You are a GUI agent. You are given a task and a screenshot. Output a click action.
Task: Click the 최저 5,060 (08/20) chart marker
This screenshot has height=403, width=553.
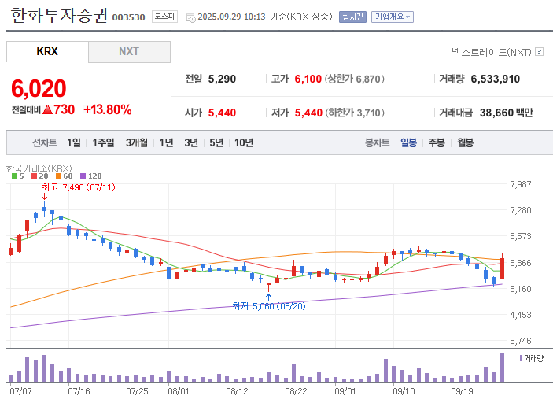(269, 306)
